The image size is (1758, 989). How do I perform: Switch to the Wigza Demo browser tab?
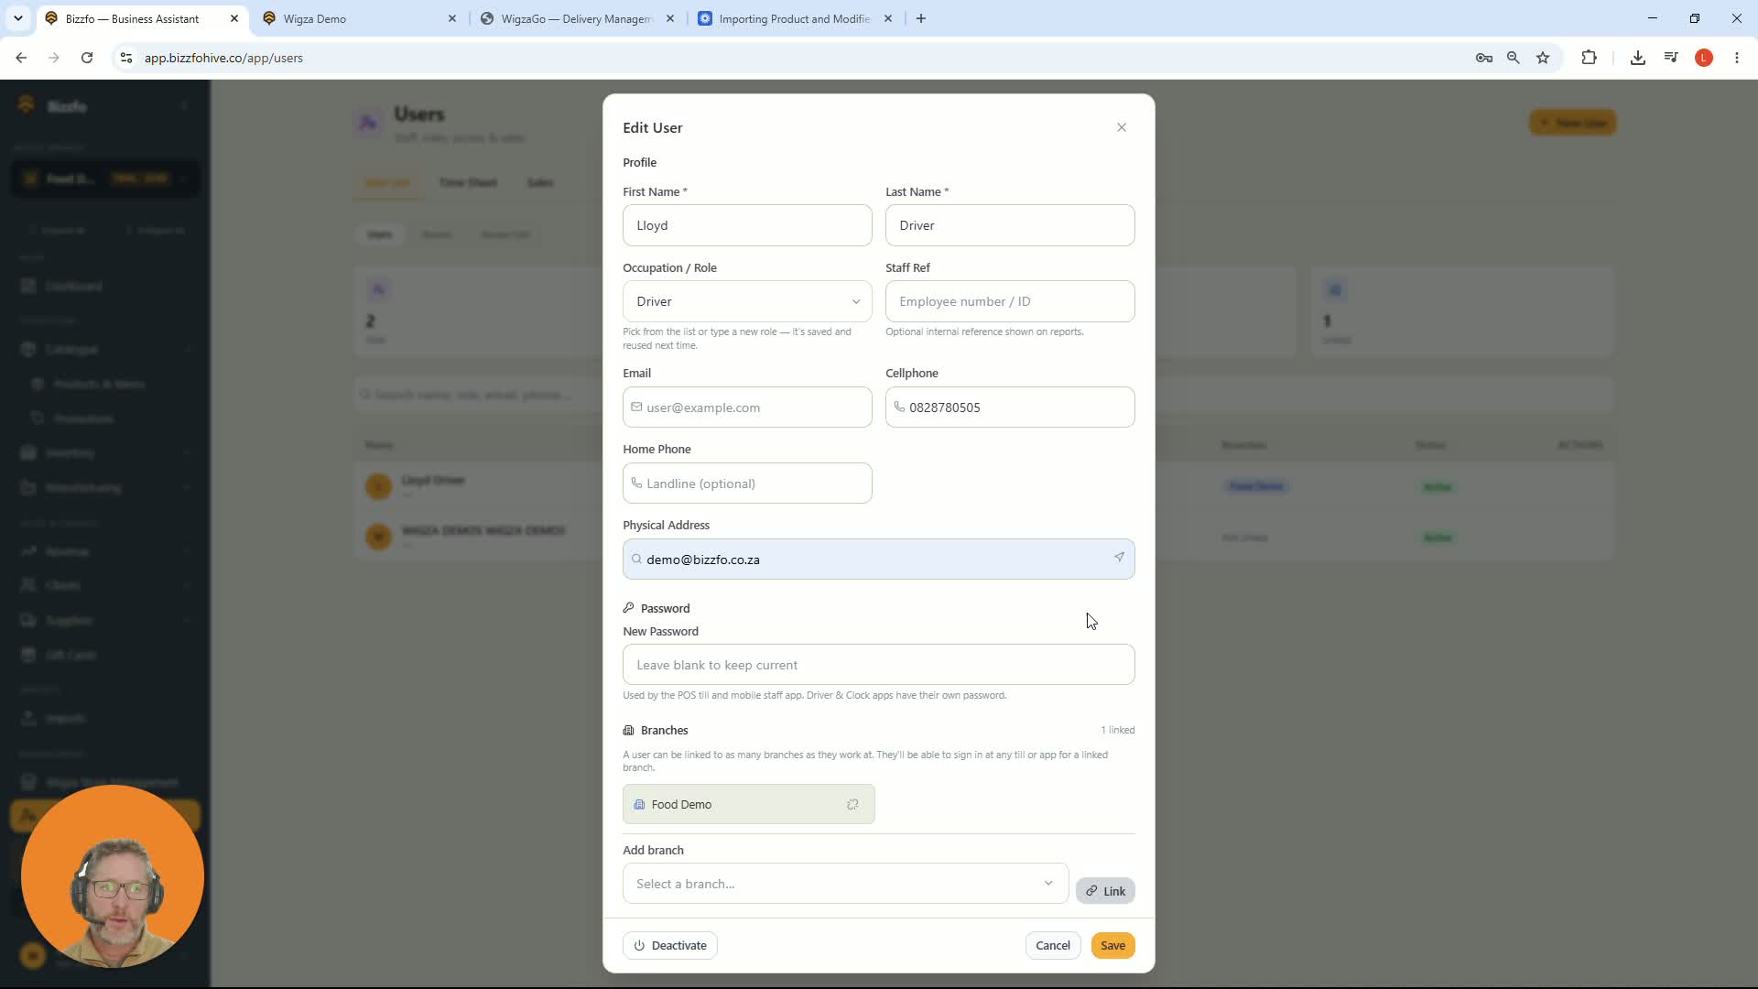(x=357, y=18)
